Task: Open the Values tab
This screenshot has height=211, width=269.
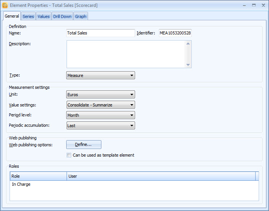Action: pos(44,16)
